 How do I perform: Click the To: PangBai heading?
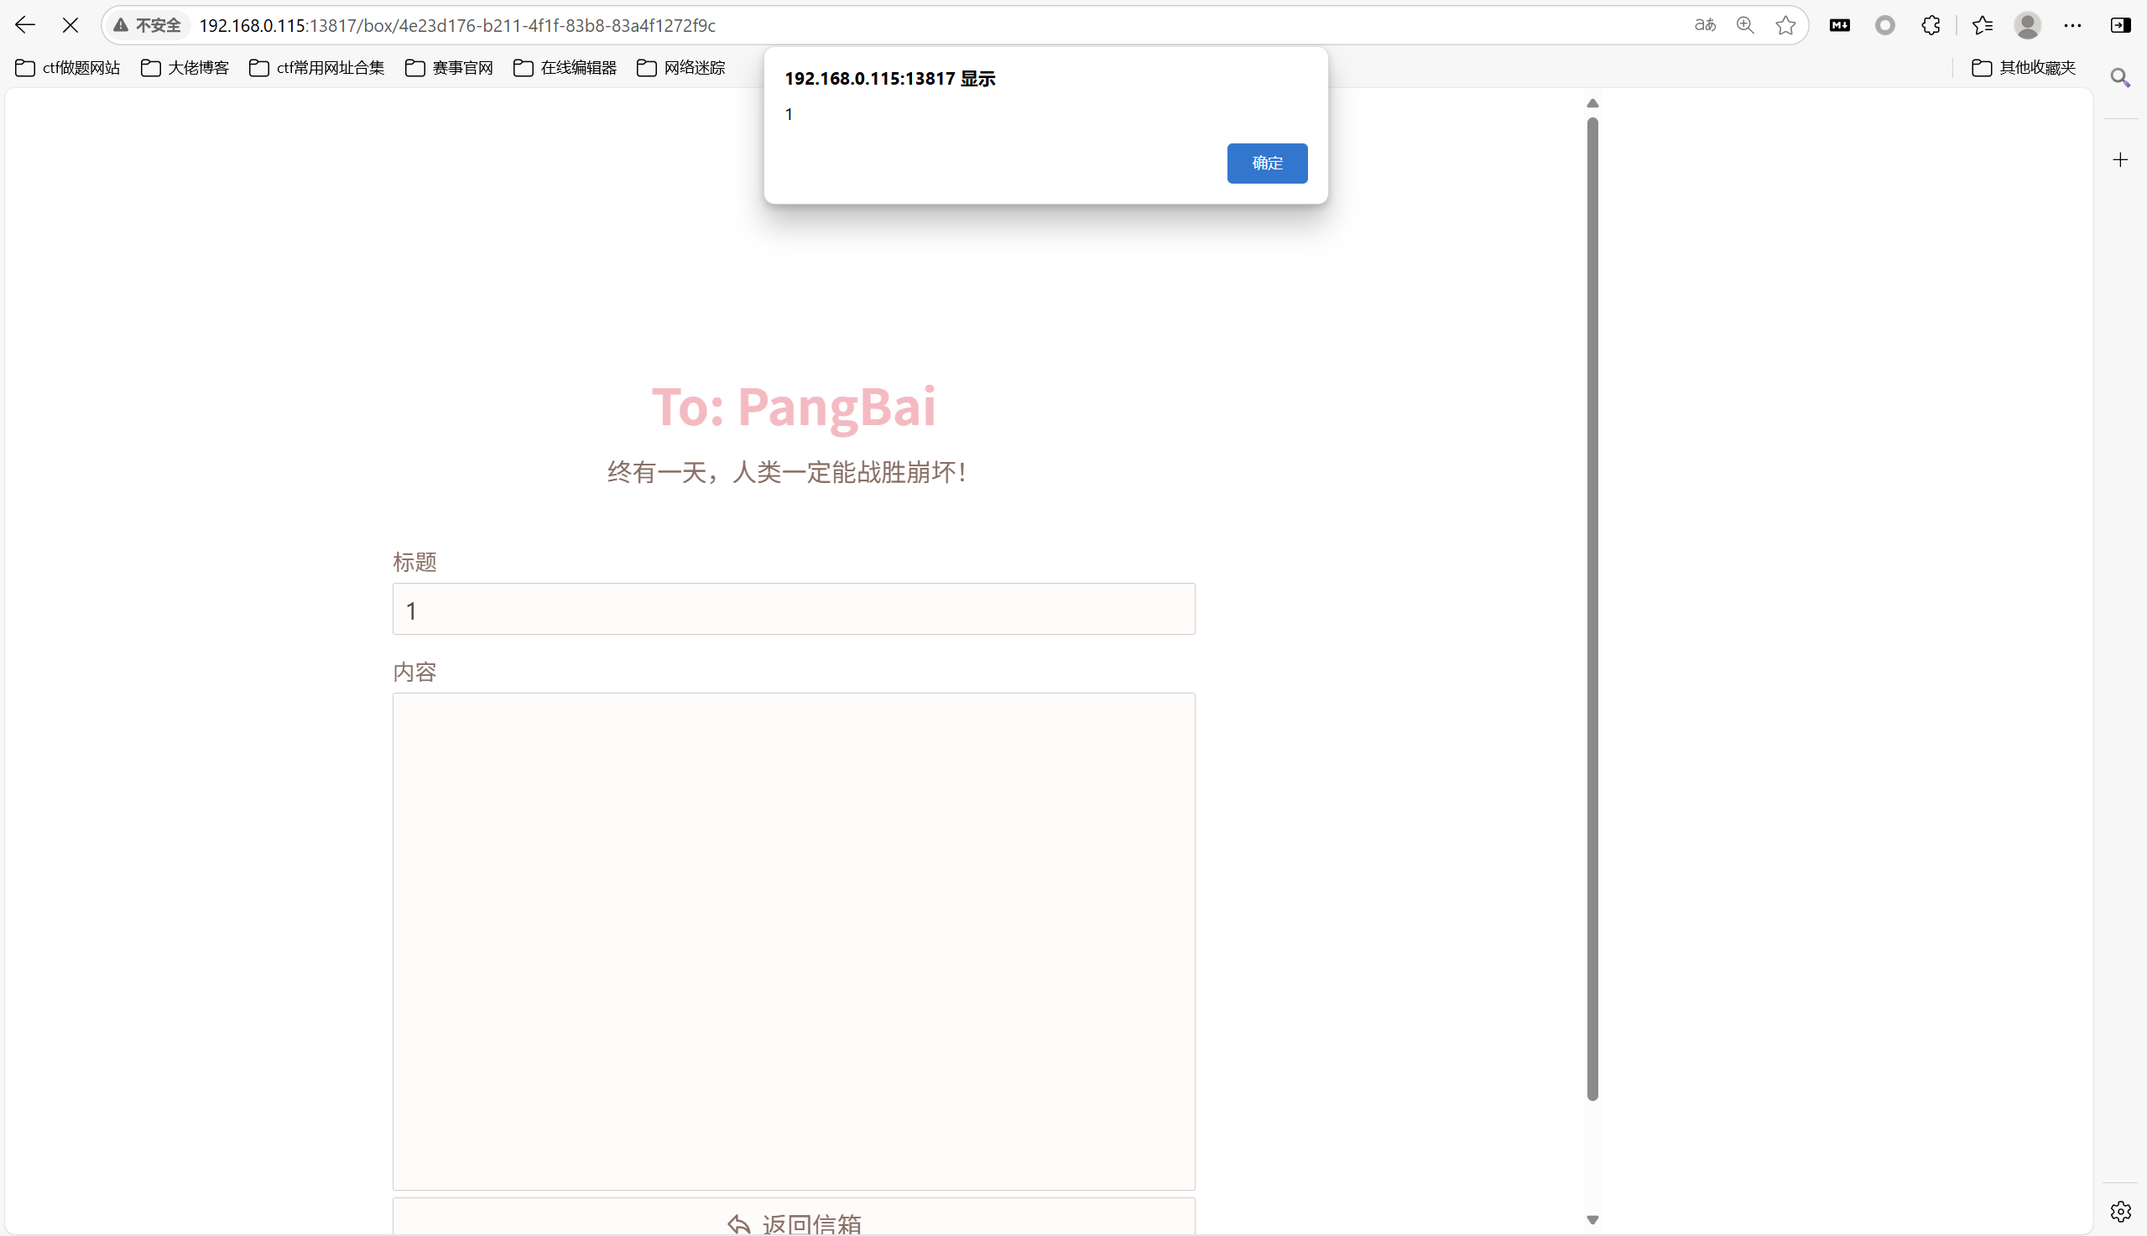point(793,407)
